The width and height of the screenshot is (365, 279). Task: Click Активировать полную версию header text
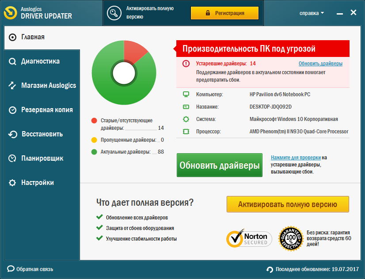pos(150,12)
